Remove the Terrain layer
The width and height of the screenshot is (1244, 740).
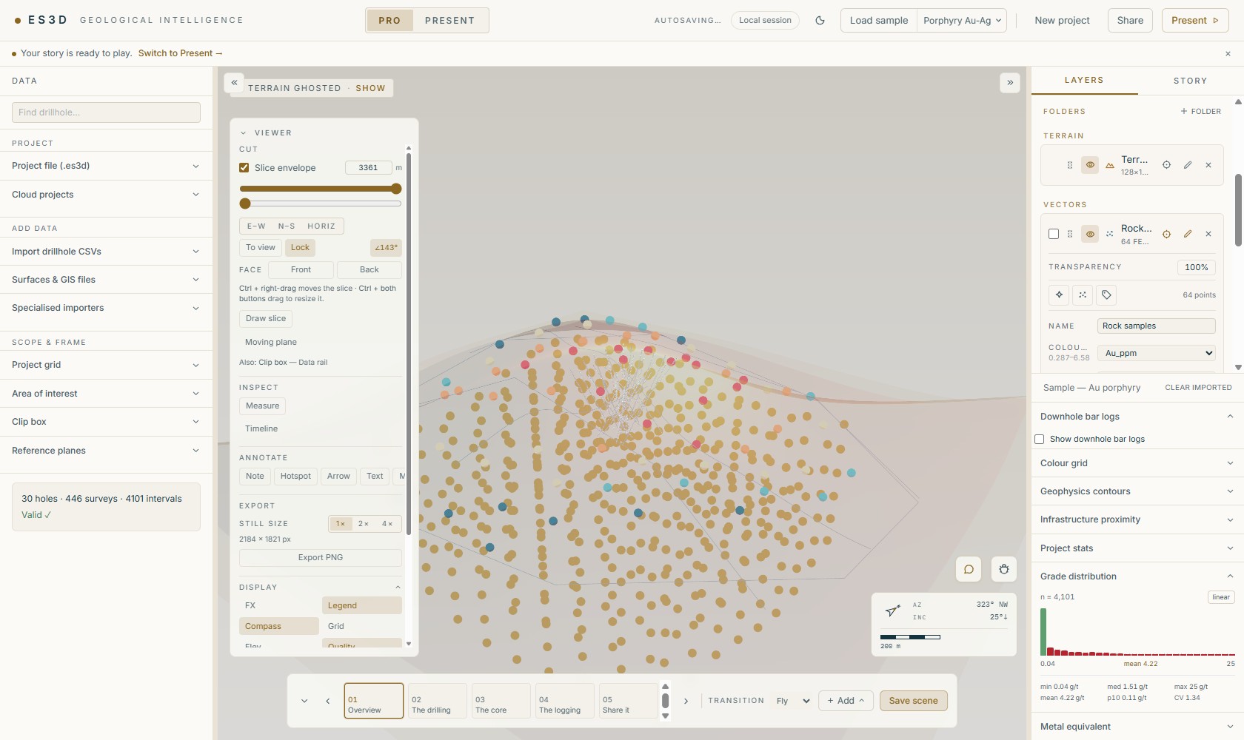tap(1208, 165)
